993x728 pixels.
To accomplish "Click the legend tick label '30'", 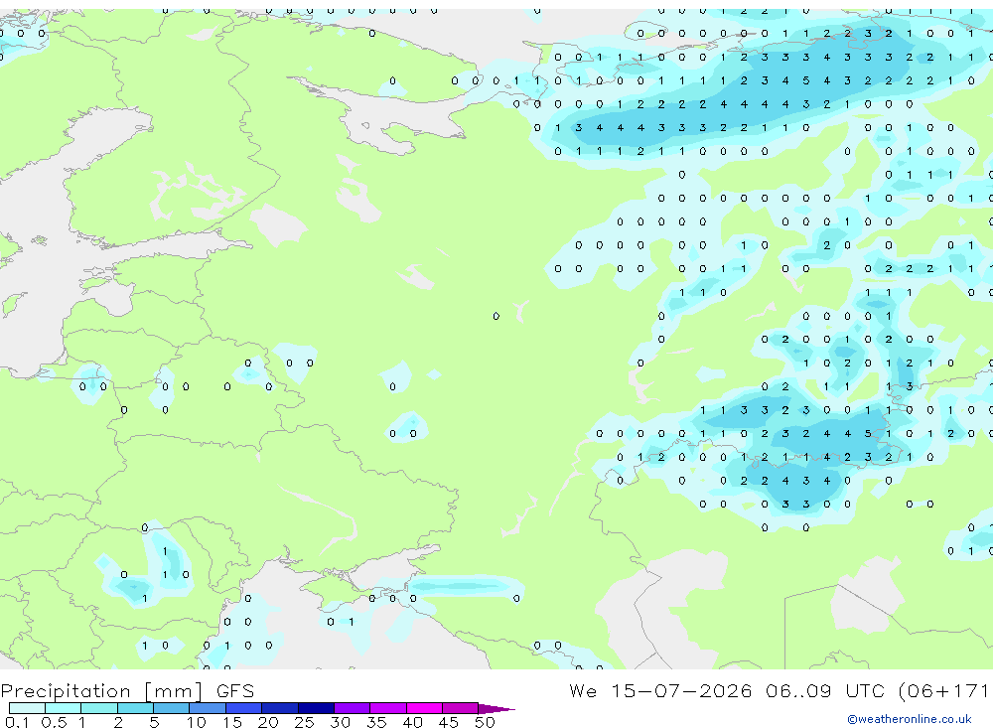I will tap(340, 722).
